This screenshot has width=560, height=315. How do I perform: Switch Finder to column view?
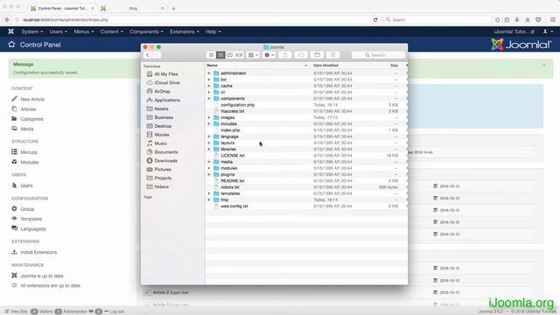pos(229,55)
